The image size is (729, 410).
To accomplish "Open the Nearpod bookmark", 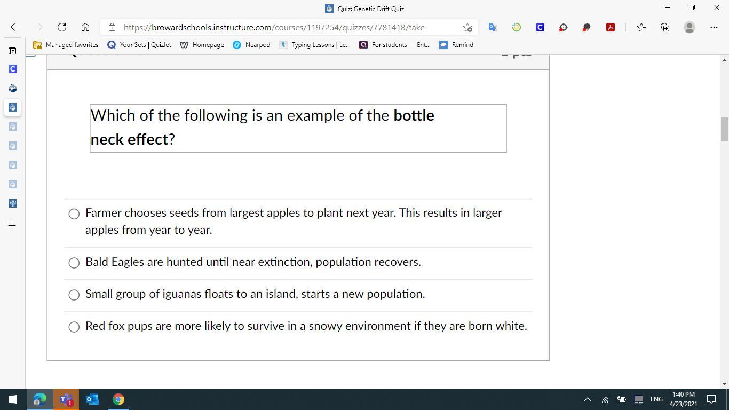I will point(251,45).
